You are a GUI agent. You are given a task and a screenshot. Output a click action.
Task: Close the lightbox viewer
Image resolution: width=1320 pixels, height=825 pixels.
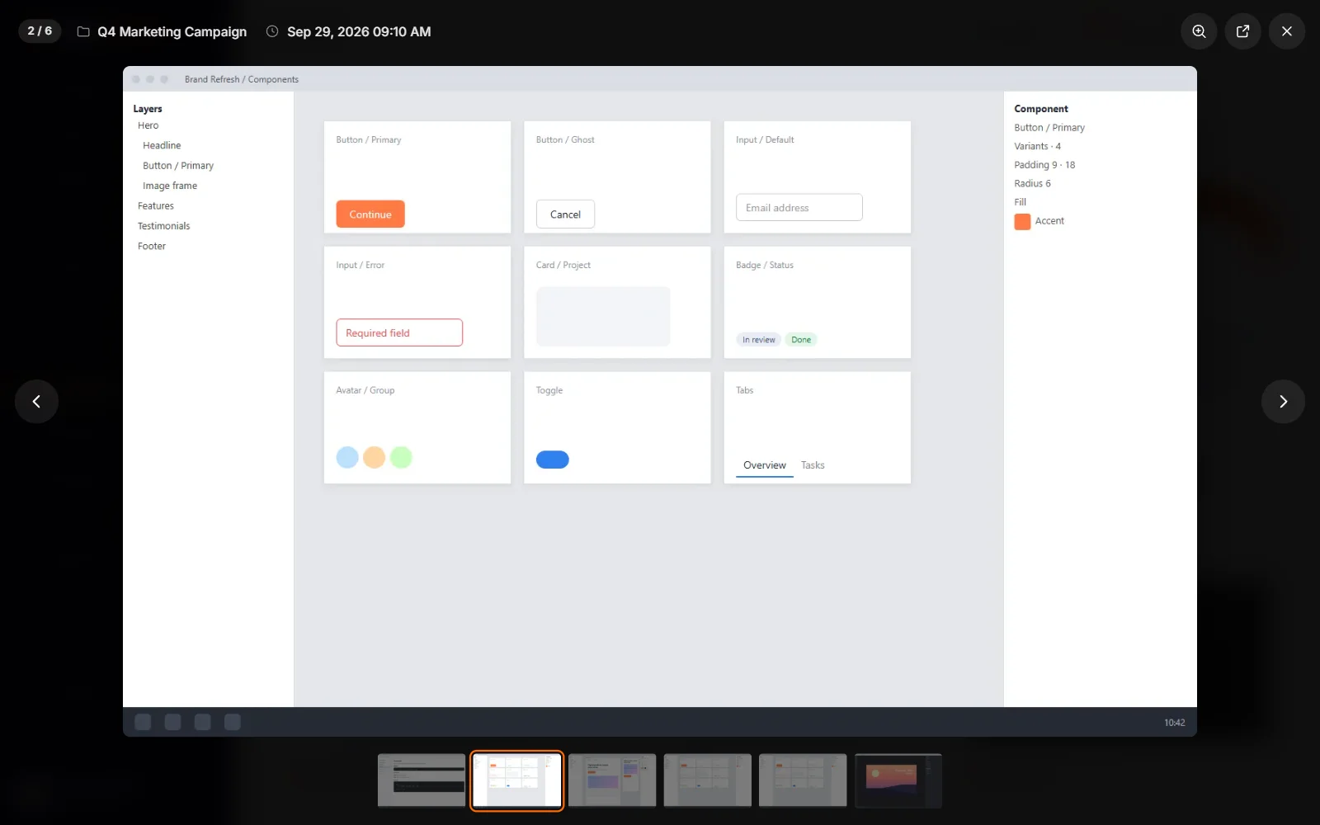pyautogui.click(x=1286, y=31)
